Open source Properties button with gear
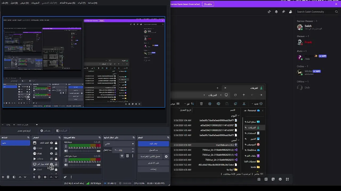The image size is (341, 191). (x=45, y=131)
